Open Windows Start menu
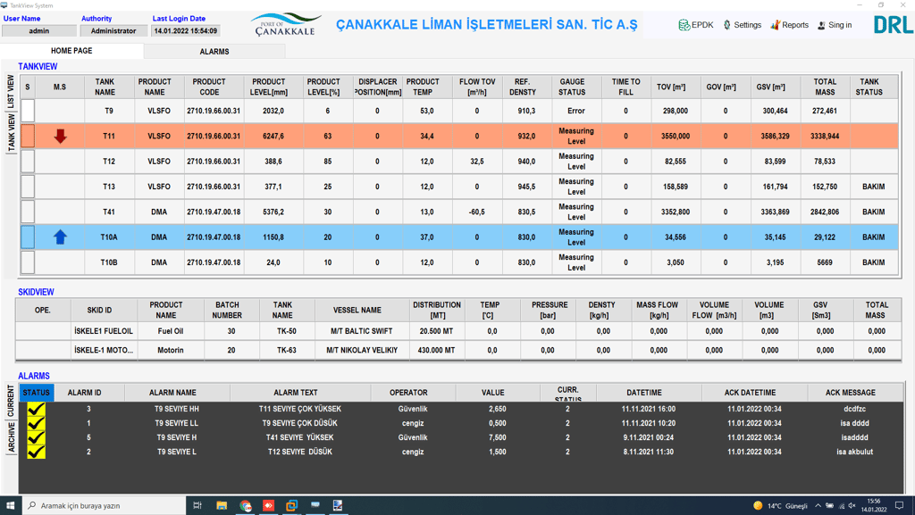Viewport: 915px width, 515px height. pos(11,505)
